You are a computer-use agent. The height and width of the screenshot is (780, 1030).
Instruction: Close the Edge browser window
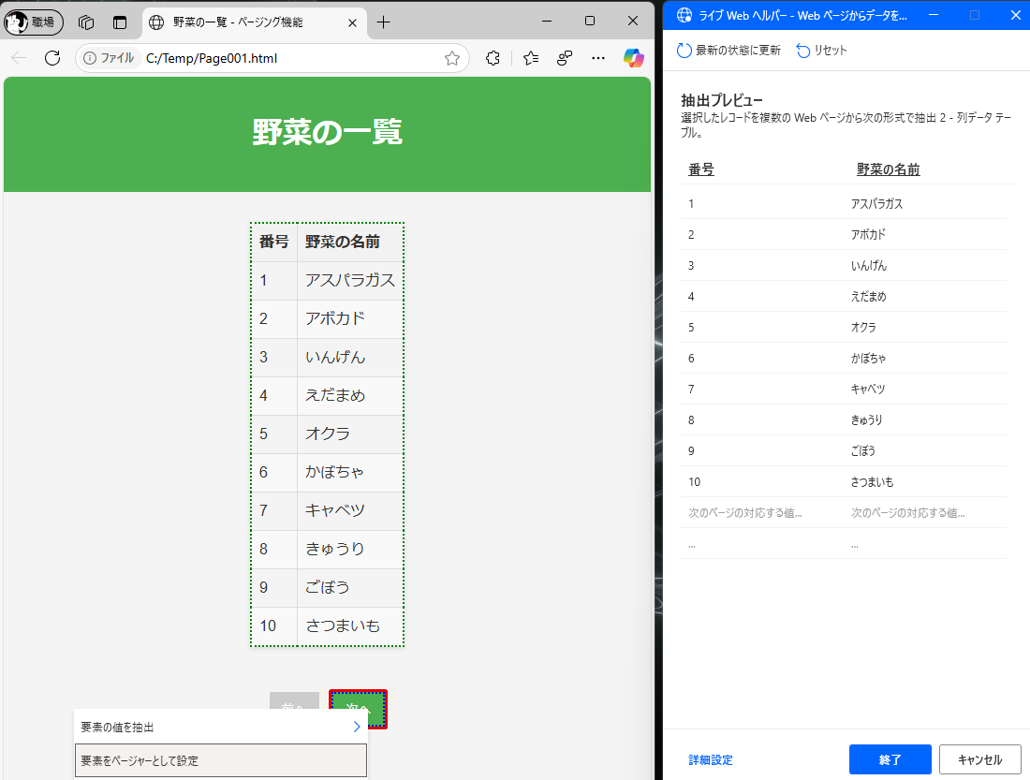click(x=633, y=21)
